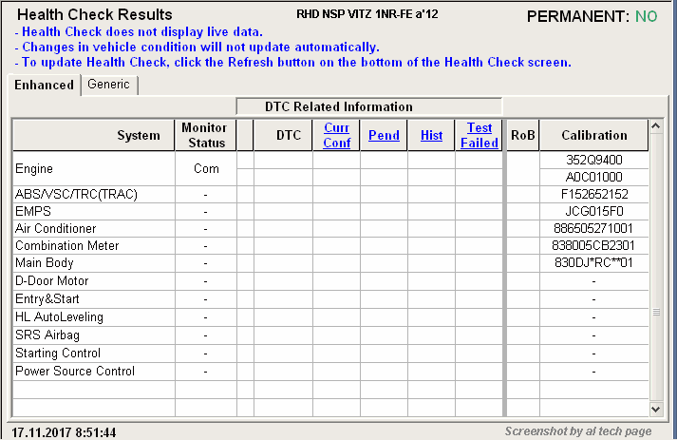The height and width of the screenshot is (440, 677).
Task: Select the Engine system row
Action: click(34, 168)
